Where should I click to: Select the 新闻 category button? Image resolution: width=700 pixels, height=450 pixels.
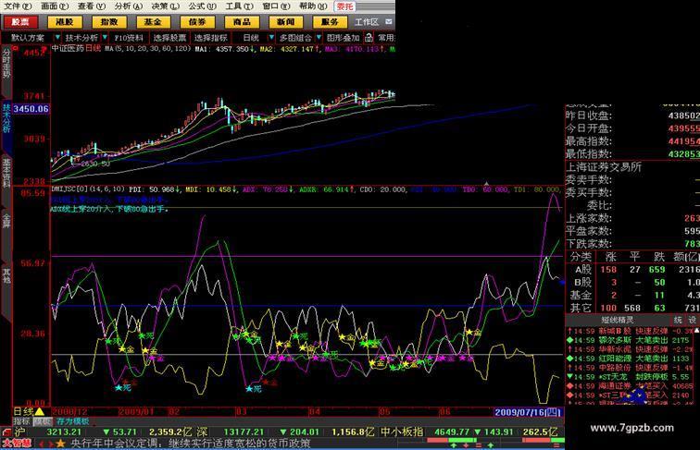(x=286, y=22)
